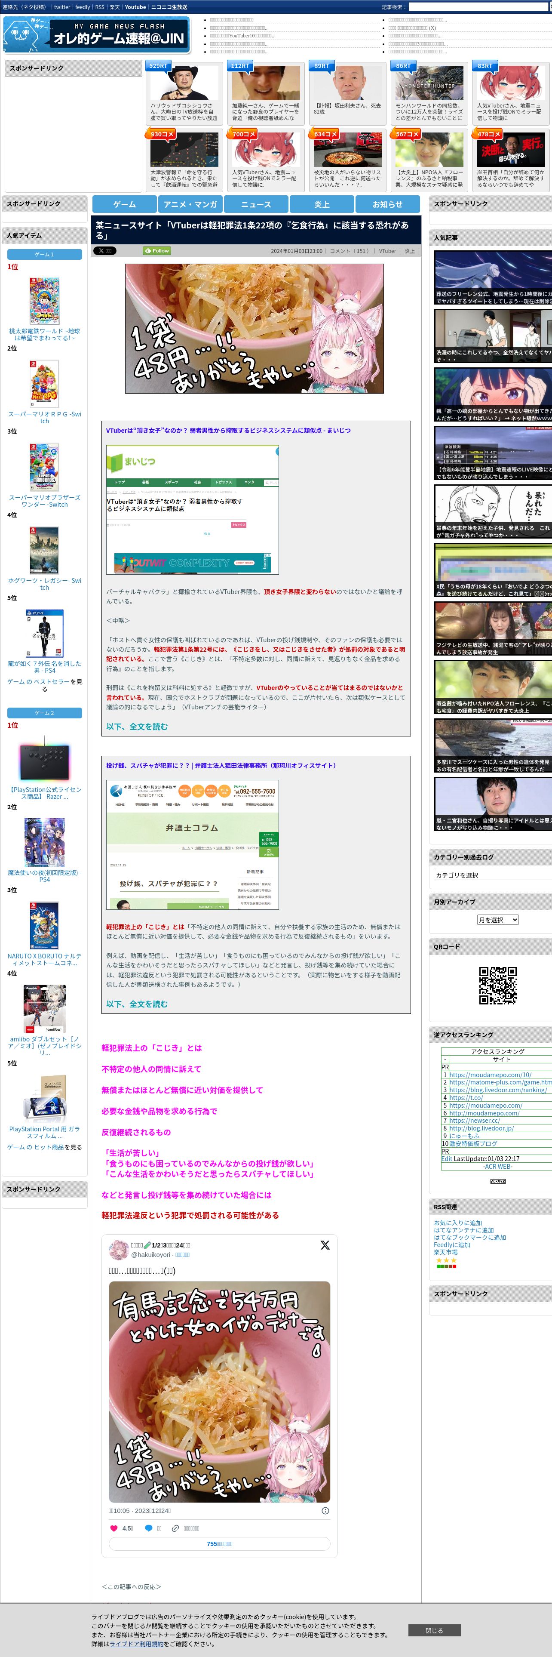Click はてなブックマークに追加 link

(x=470, y=1237)
